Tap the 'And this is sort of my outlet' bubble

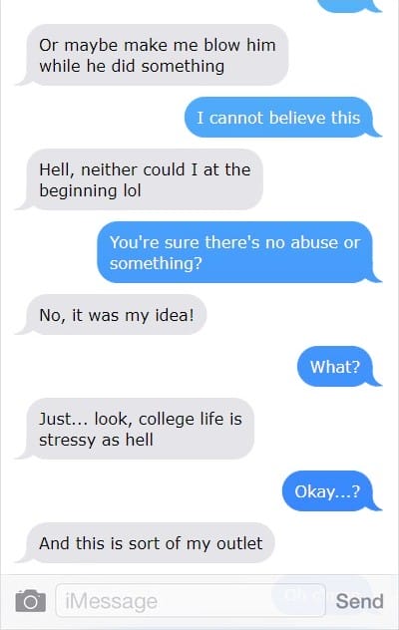pyautogui.click(x=146, y=543)
